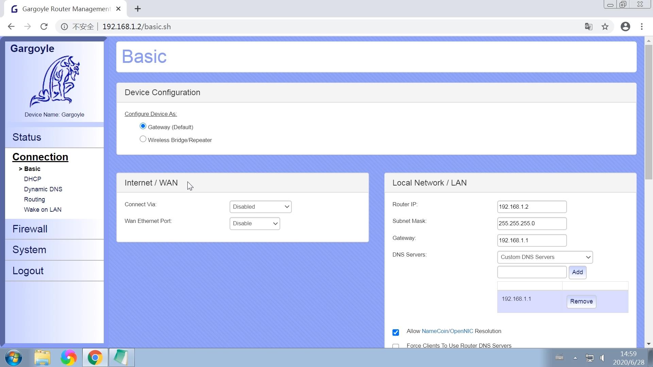
Task: Select Wireless Bridge/Repeater radio option
Action: [x=143, y=139]
